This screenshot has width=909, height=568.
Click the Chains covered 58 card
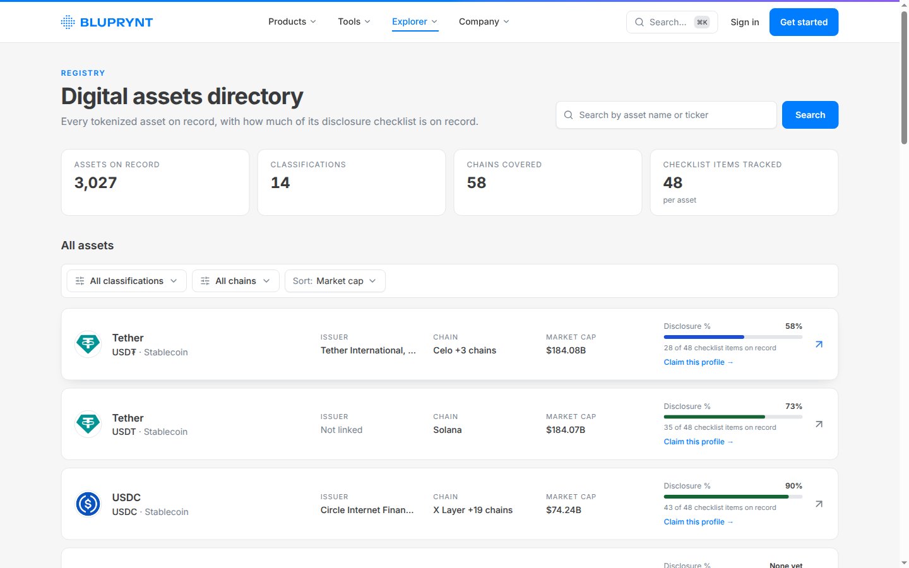click(x=548, y=182)
